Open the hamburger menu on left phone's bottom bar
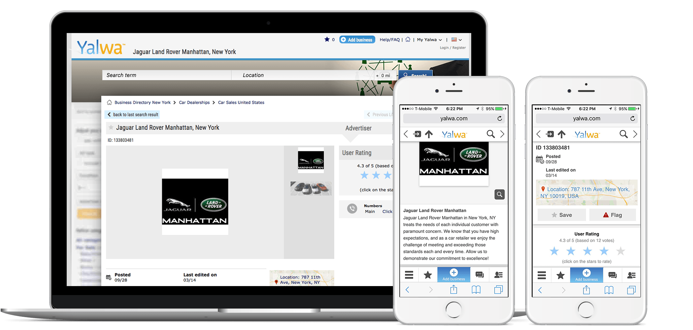The width and height of the screenshot is (693, 330). point(409,275)
